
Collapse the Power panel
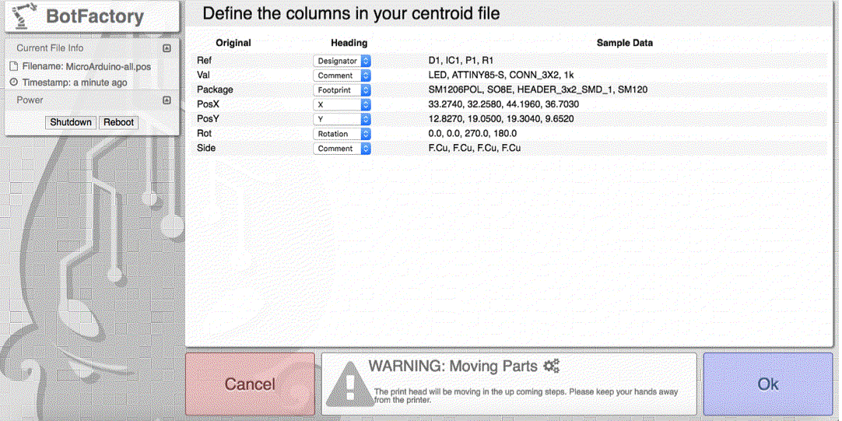(x=167, y=100)
